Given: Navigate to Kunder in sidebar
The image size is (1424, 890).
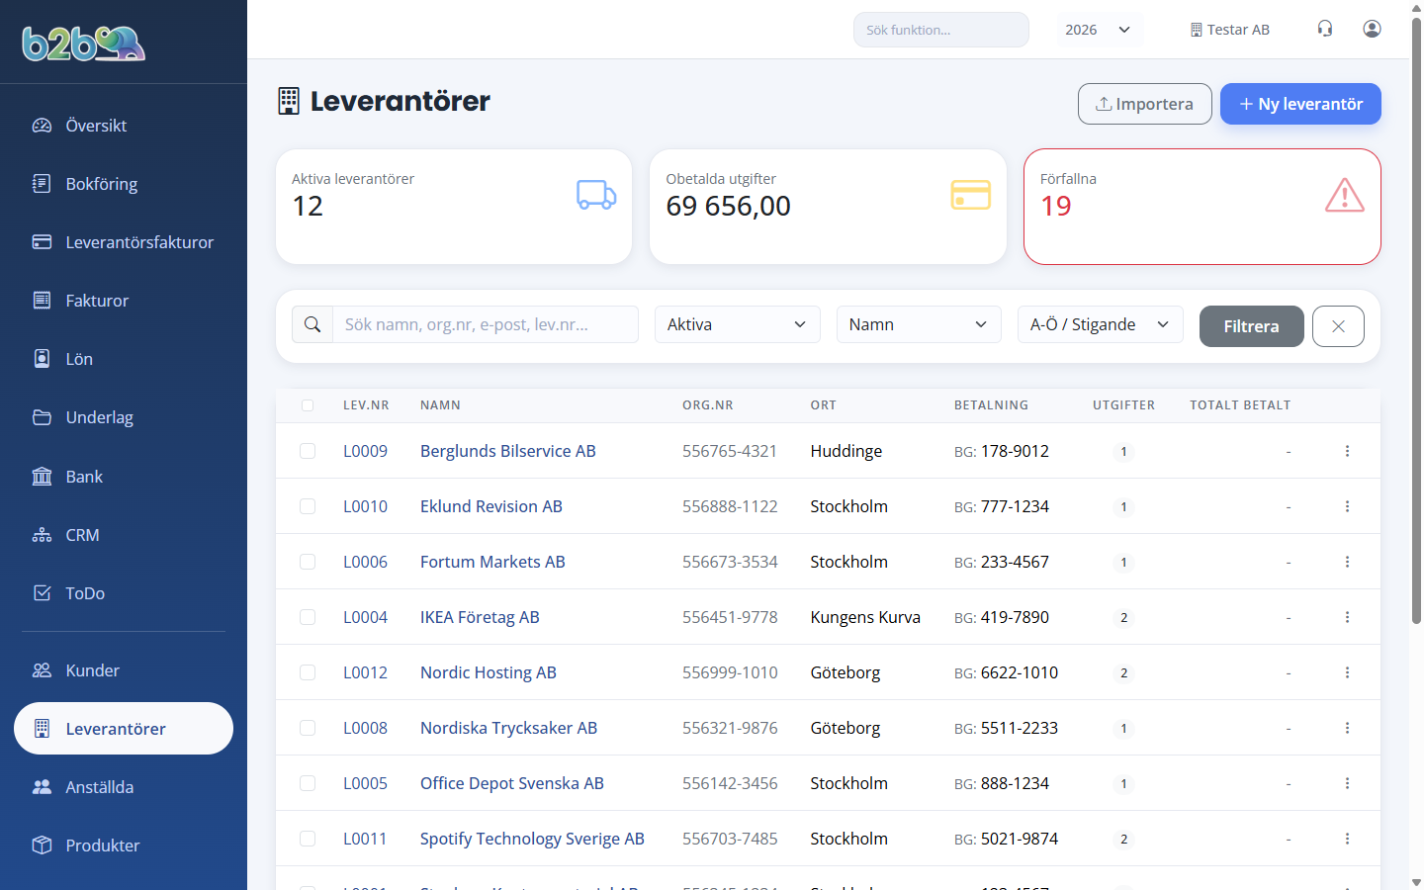Looking at the screenshot, I should tap(124, 670).
